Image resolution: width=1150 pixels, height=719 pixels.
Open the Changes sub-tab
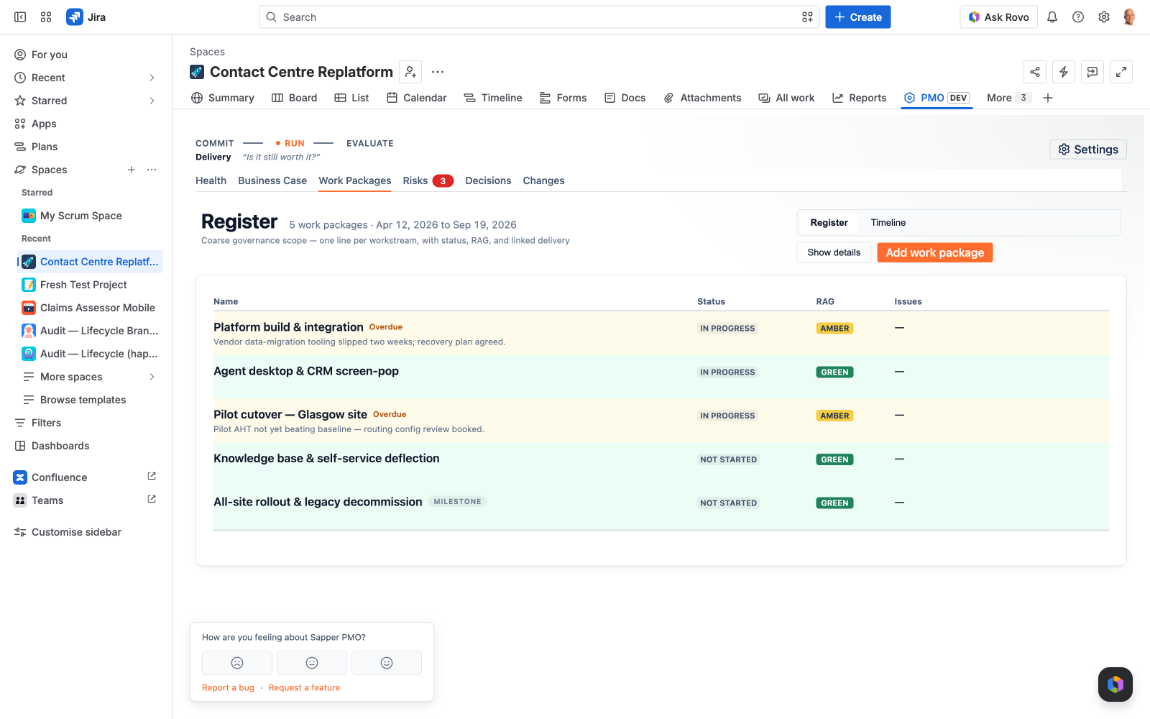coord(543,180)
